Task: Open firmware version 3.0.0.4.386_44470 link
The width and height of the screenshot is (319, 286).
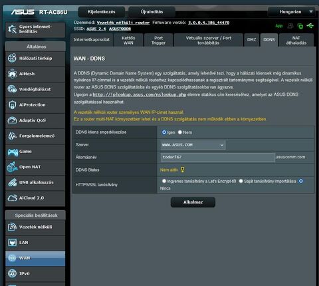Action: pos(209,23)
